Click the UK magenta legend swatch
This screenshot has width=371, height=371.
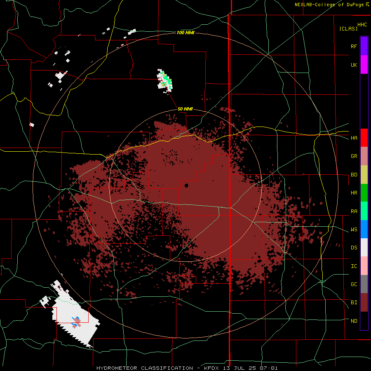point(364,65)
